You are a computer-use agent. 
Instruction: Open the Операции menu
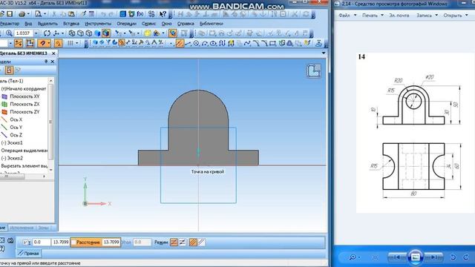pyautogui.click(x=126, y=24)
